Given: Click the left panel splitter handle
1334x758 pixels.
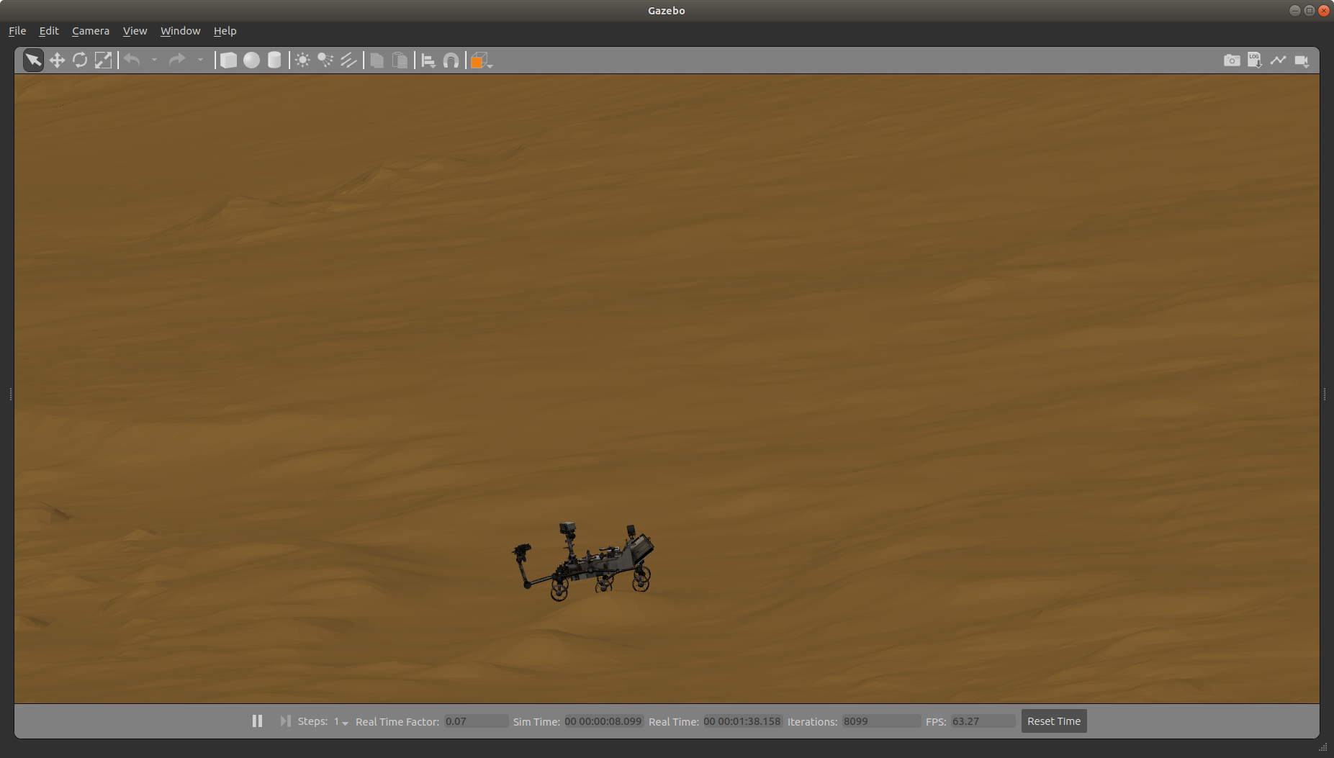Looking at the screenshot, I should 11,394.
